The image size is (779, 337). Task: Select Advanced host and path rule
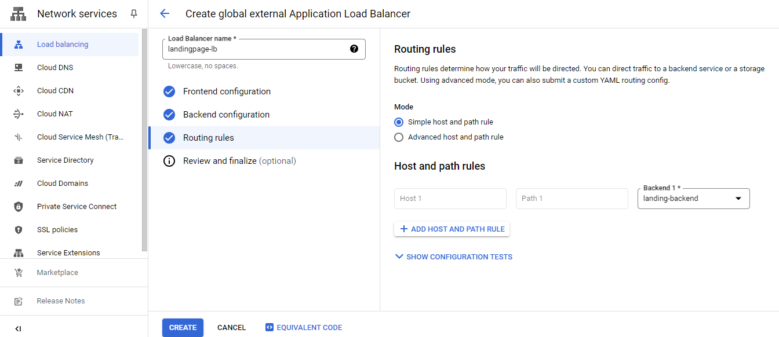click(398, 137)
